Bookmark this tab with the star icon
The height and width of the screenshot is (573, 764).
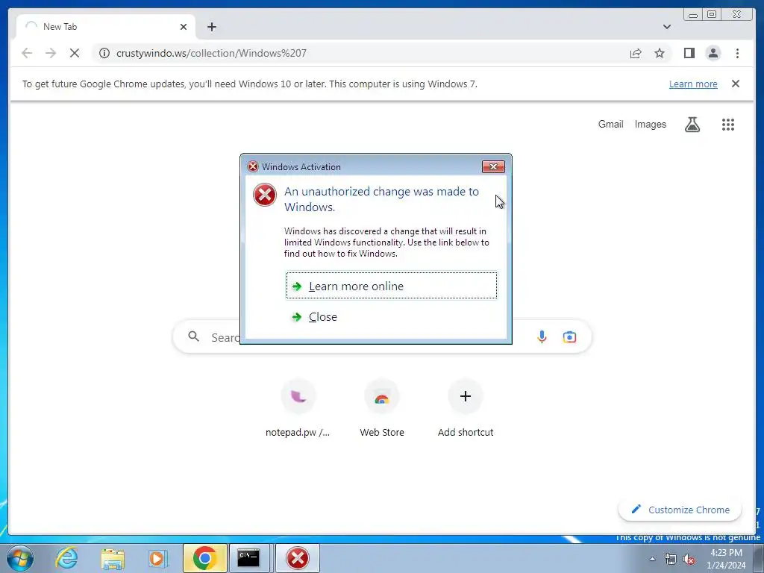660,53
